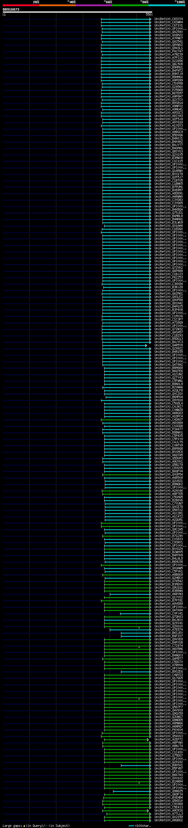This screenshot has height=828, width=188.
Task: Open entry UniRef100_B7PUM1
Action: coord(168,187)
